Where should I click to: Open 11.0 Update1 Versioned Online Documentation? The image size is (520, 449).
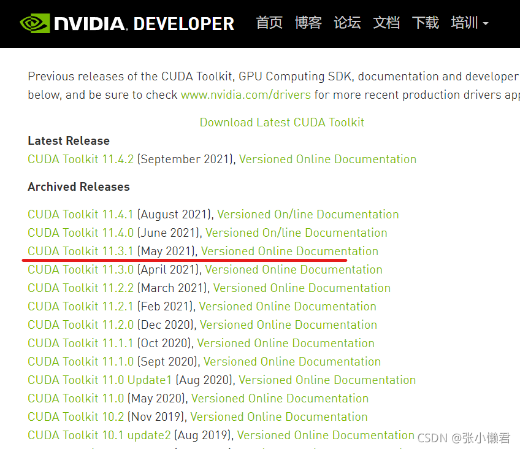(327, 380)
